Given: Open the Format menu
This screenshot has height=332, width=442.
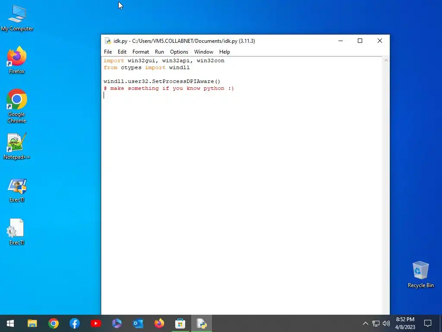Looking at the screenshot, I should (141, 52).
